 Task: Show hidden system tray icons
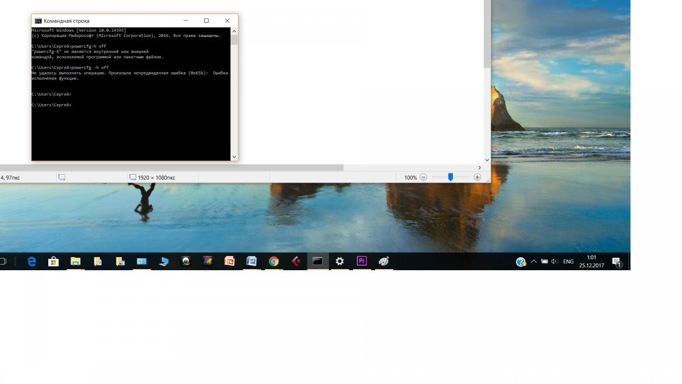pyautogui.click(x=534, y=262)
